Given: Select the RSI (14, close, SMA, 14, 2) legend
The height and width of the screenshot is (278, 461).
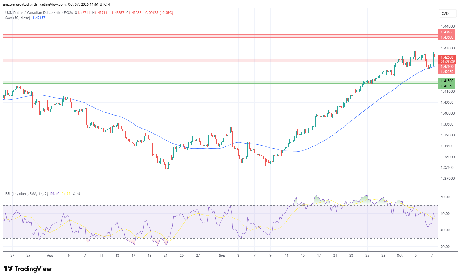Looking at the screenshot, I should click(x=27, y=194).
